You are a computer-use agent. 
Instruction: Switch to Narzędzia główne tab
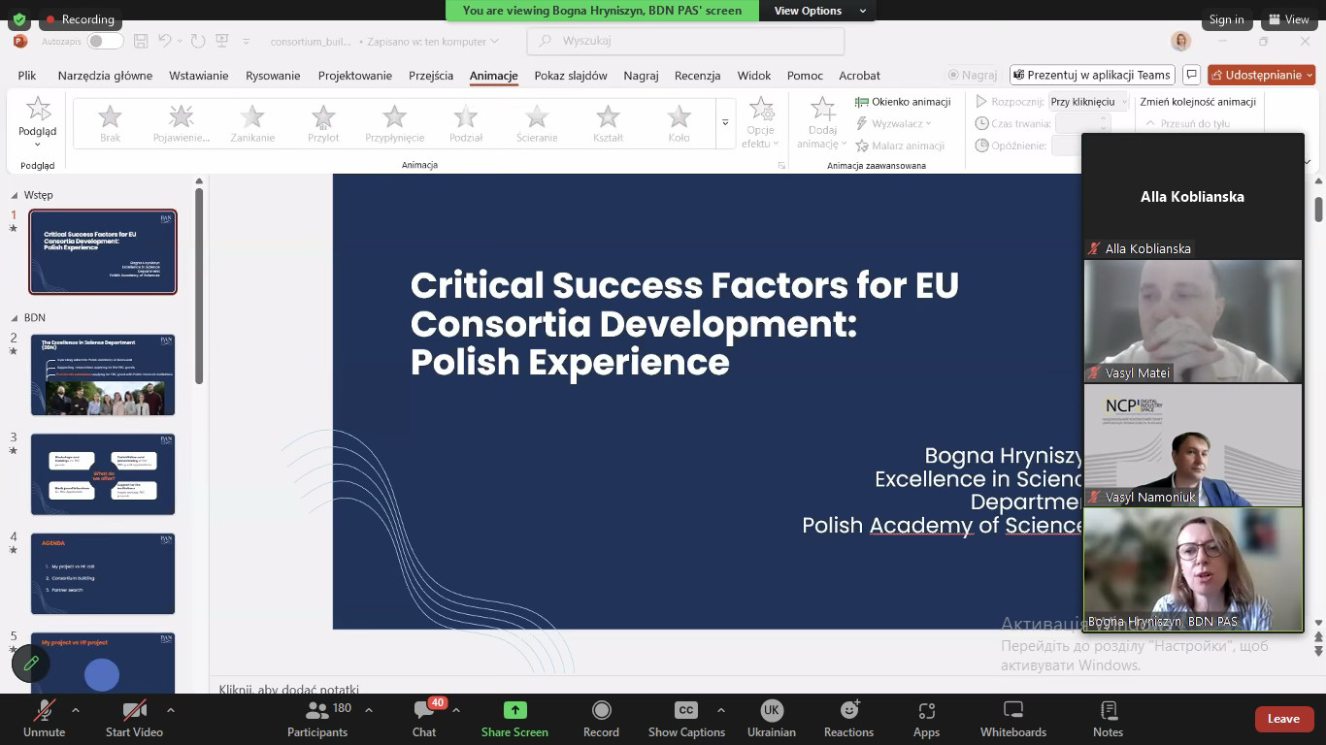click(105, 75)
